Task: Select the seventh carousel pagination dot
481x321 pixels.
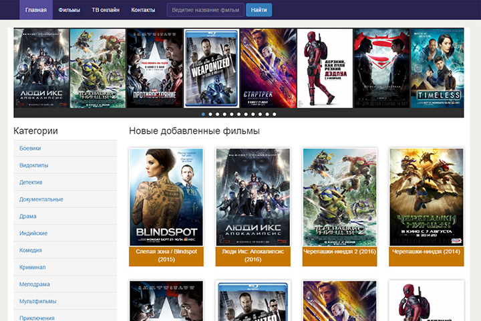Action: click(246, 114)
